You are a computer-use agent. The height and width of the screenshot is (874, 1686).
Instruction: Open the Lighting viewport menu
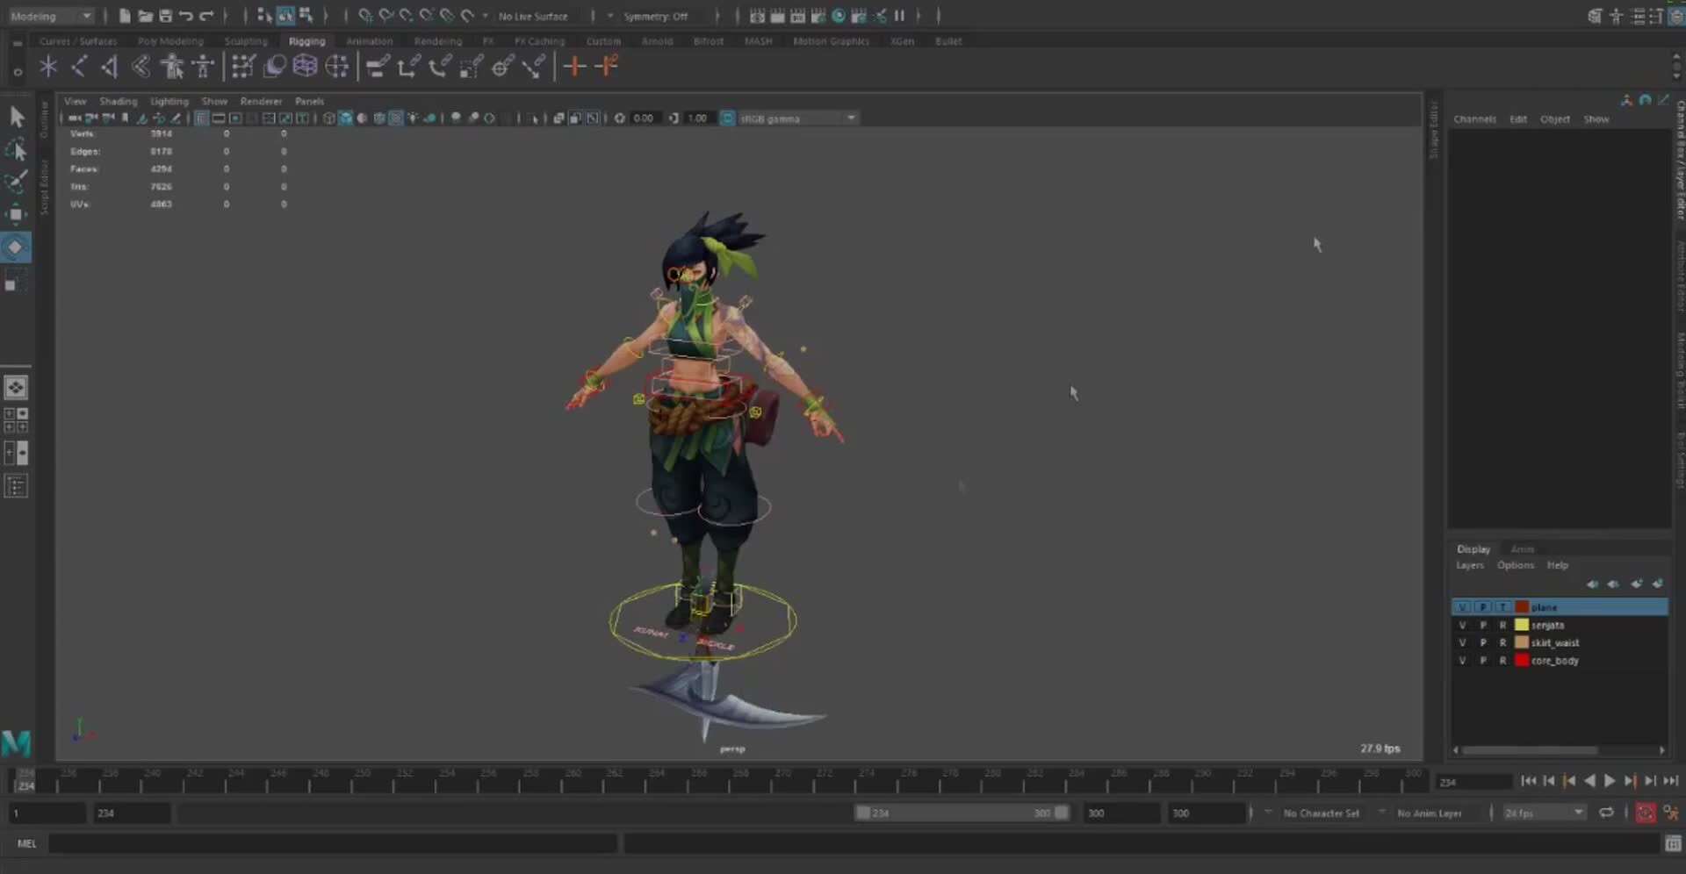pos(169,101)
